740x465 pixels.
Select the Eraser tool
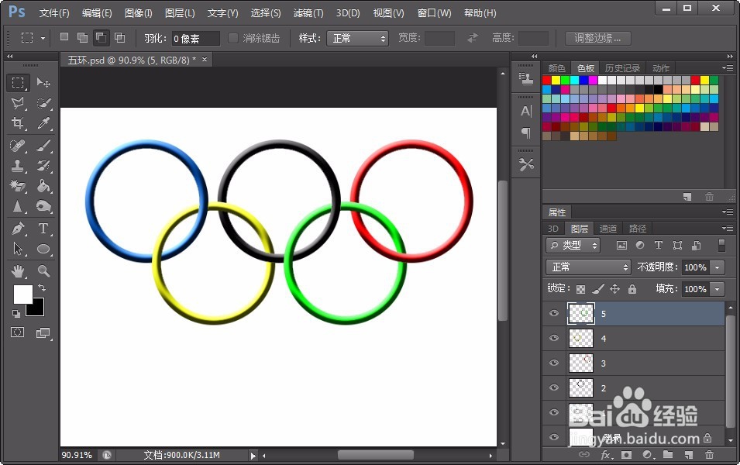click(18, 186)
